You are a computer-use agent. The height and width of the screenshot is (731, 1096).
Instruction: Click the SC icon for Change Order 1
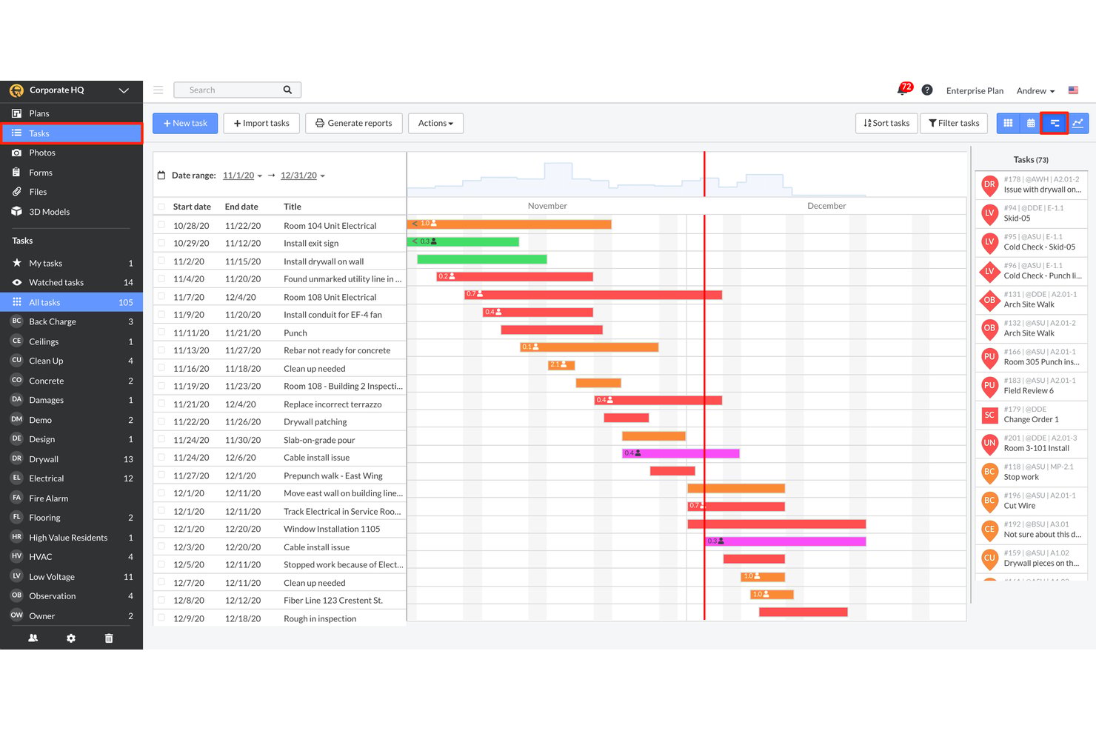point(989,415)
